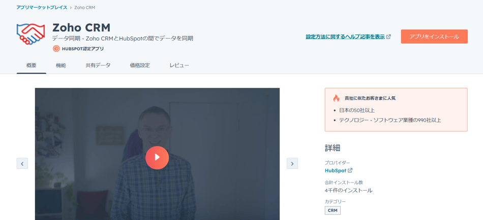Screen dimensions: 483x220
Task: Click the 4千件のインストール text
Action: (349, 190)
